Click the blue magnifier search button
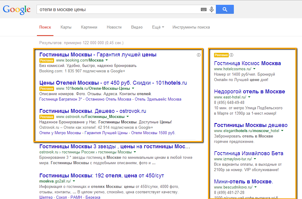 pos(225,9)
